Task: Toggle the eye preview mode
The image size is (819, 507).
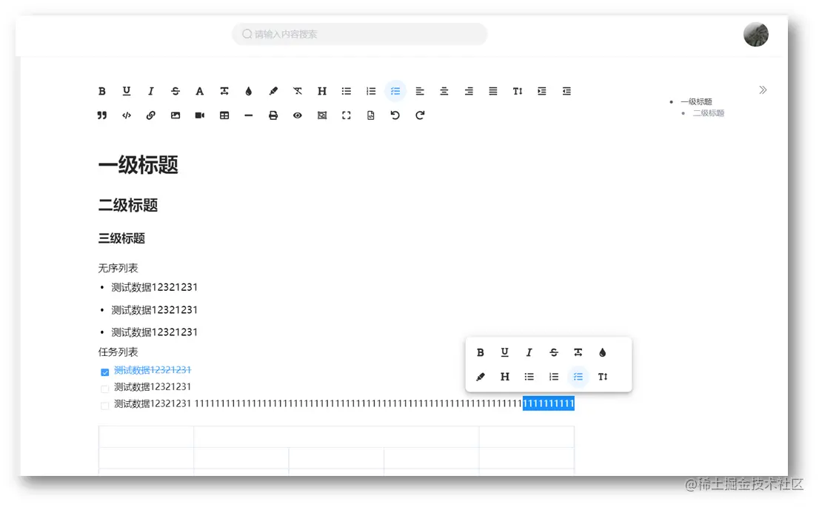Action: pos(298,115)
